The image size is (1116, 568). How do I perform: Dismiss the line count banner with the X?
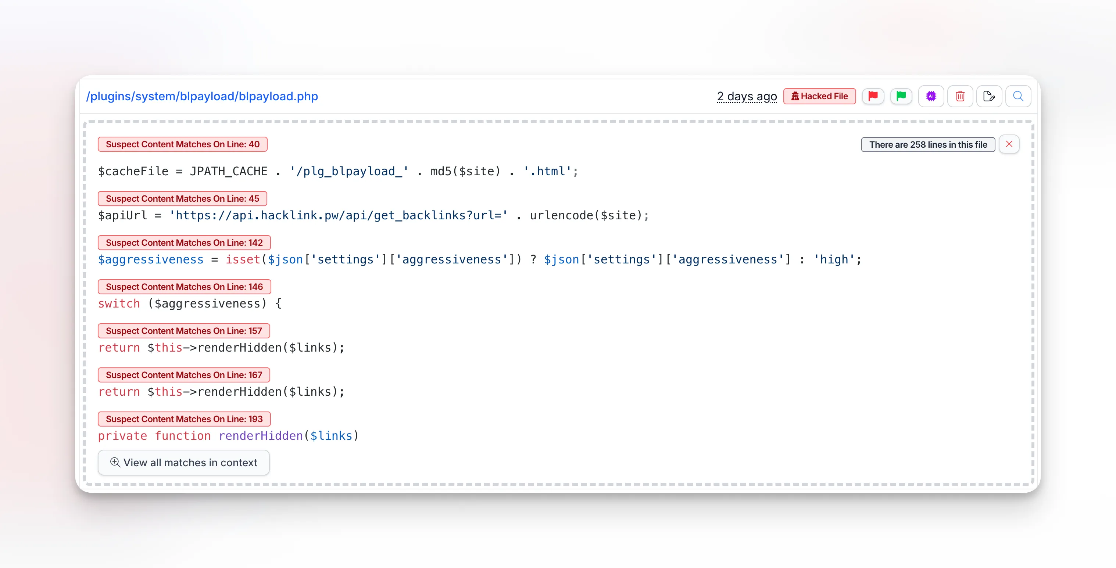1009,144
